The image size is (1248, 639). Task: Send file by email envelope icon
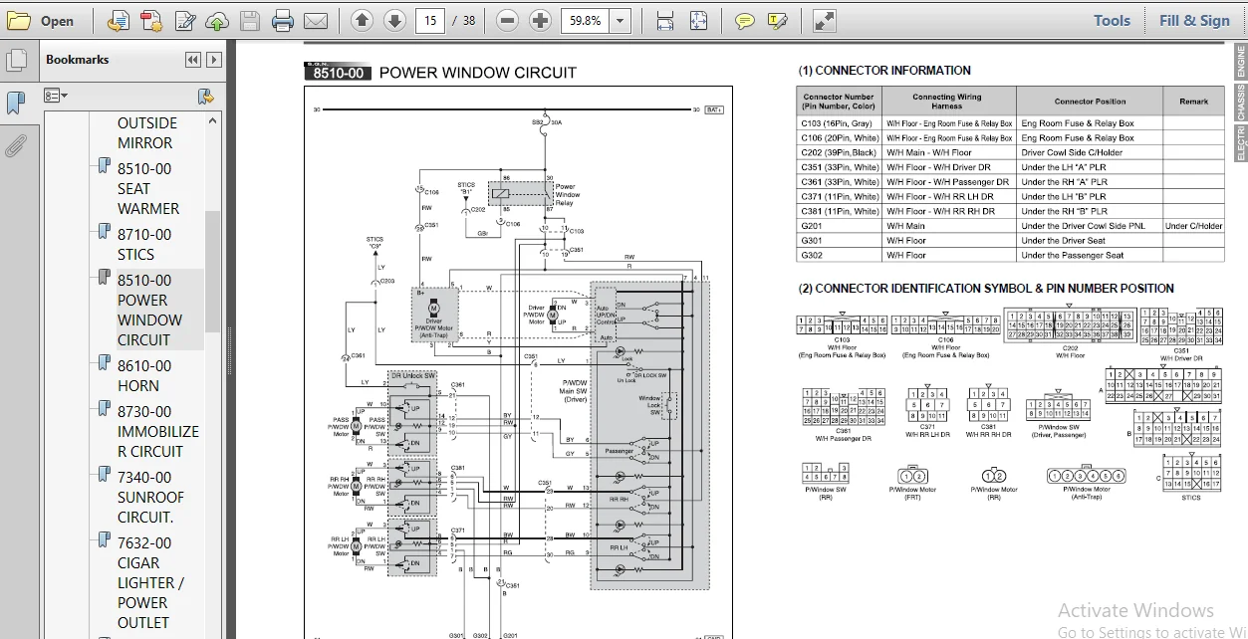[x=316, y=20]
